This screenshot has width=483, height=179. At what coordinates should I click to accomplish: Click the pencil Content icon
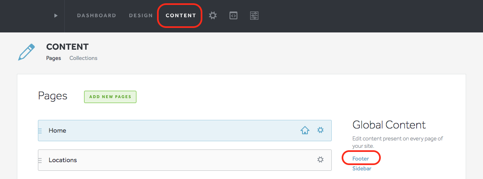[x=26, y=52]
